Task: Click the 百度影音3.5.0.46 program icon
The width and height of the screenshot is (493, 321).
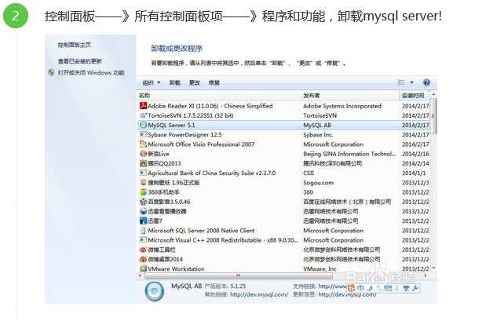Action: tap(144, 202)
